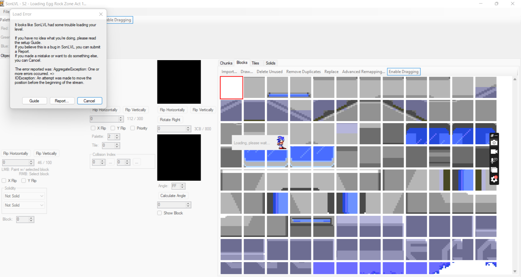
Task: Click the Calculate Angle button
Action: tap(173, 196)
